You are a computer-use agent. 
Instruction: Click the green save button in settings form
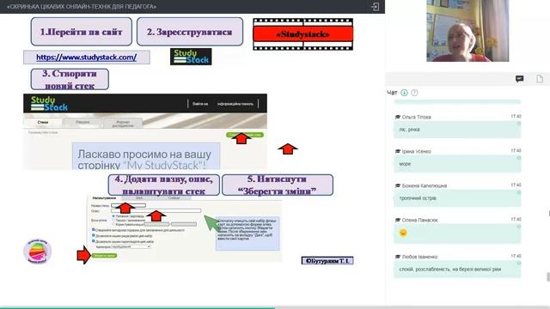tap(104, 256)
